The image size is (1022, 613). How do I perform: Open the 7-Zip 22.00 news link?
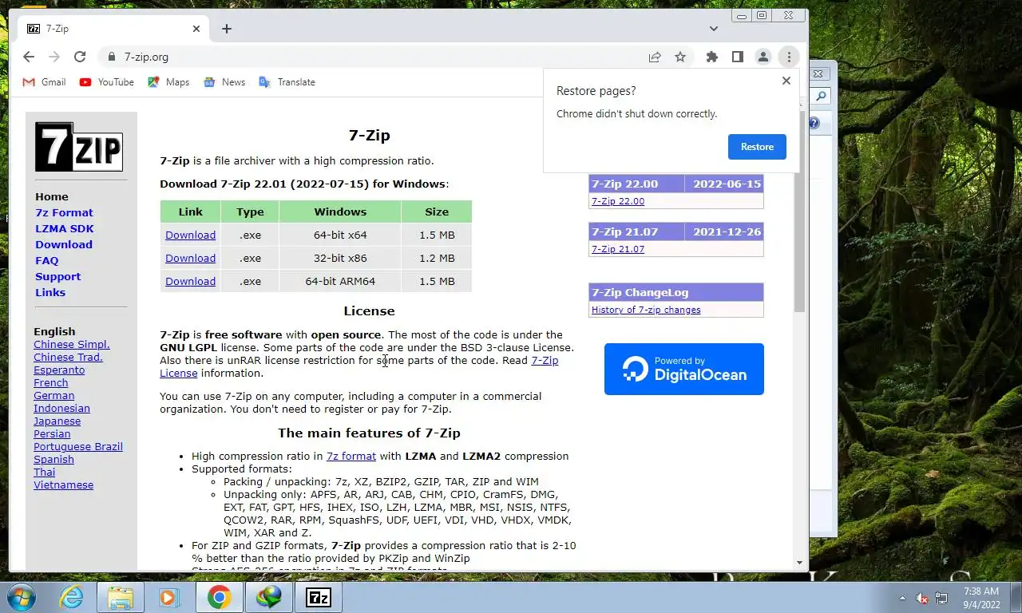(618, 201)
